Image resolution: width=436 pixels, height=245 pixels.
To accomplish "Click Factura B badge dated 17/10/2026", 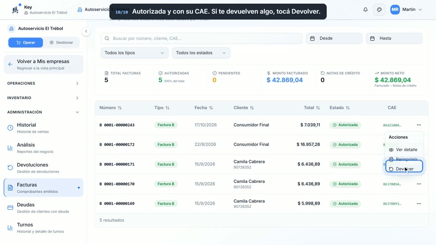I will pyautogui.click(x=166, y=125).
